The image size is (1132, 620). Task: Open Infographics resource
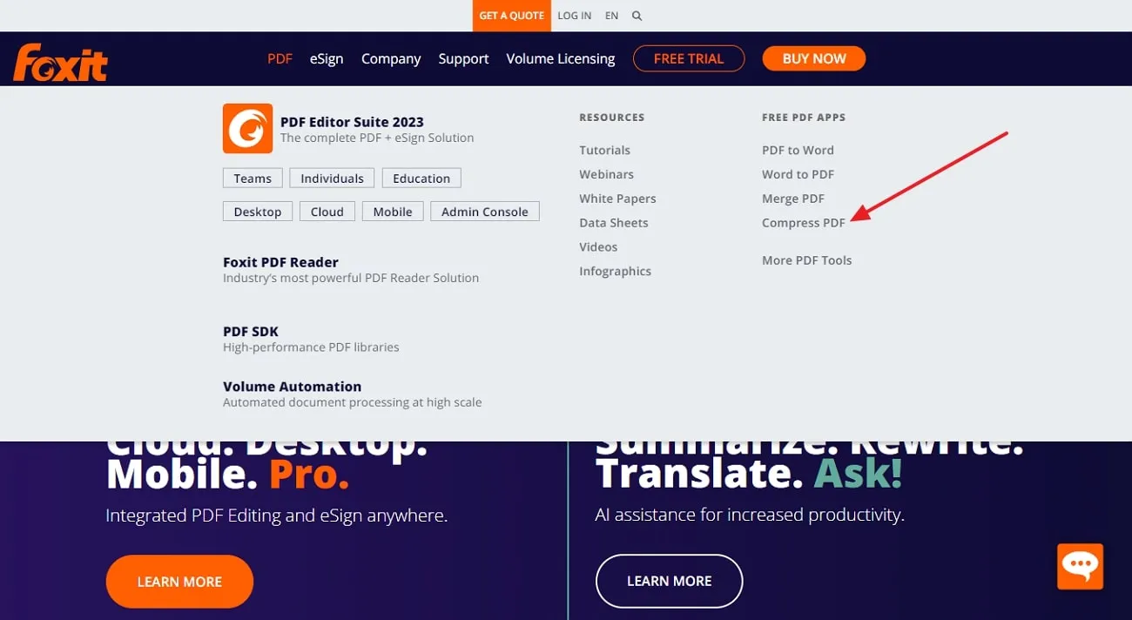click(x=616, y=271)
